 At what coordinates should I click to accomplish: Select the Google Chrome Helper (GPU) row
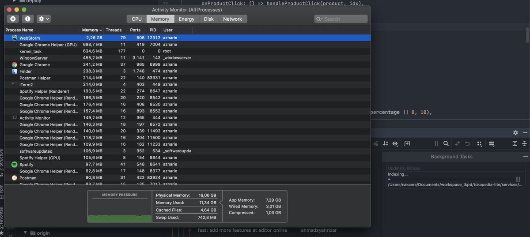[x=187, y=45]
